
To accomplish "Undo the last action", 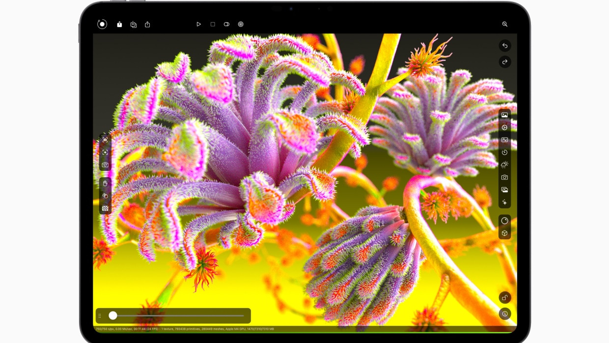I will (505, 46).
